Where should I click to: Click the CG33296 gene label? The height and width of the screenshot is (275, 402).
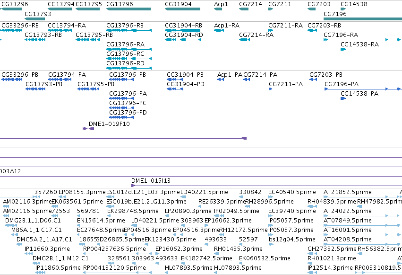point(15,4)
